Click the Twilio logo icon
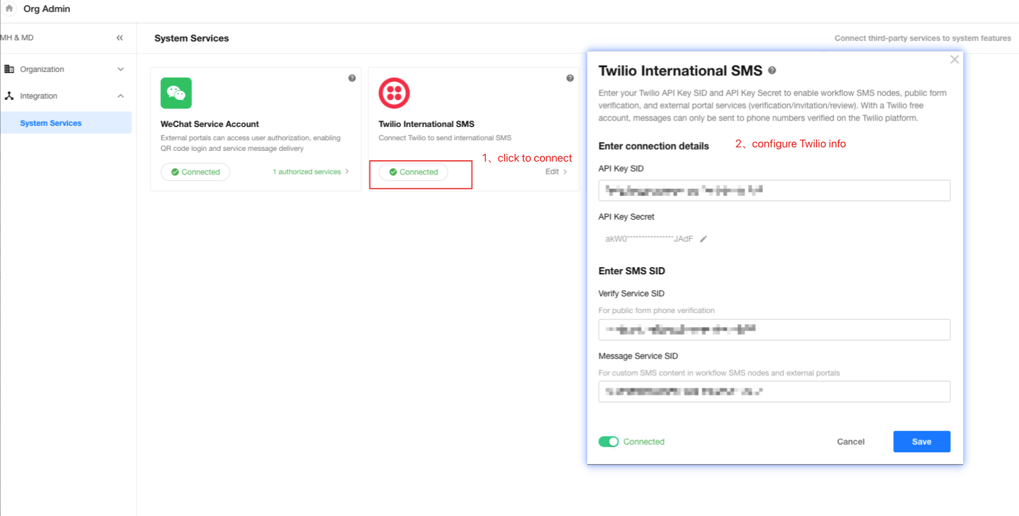The width and height of the screenshot is (1019, 516). click(394, 93)
